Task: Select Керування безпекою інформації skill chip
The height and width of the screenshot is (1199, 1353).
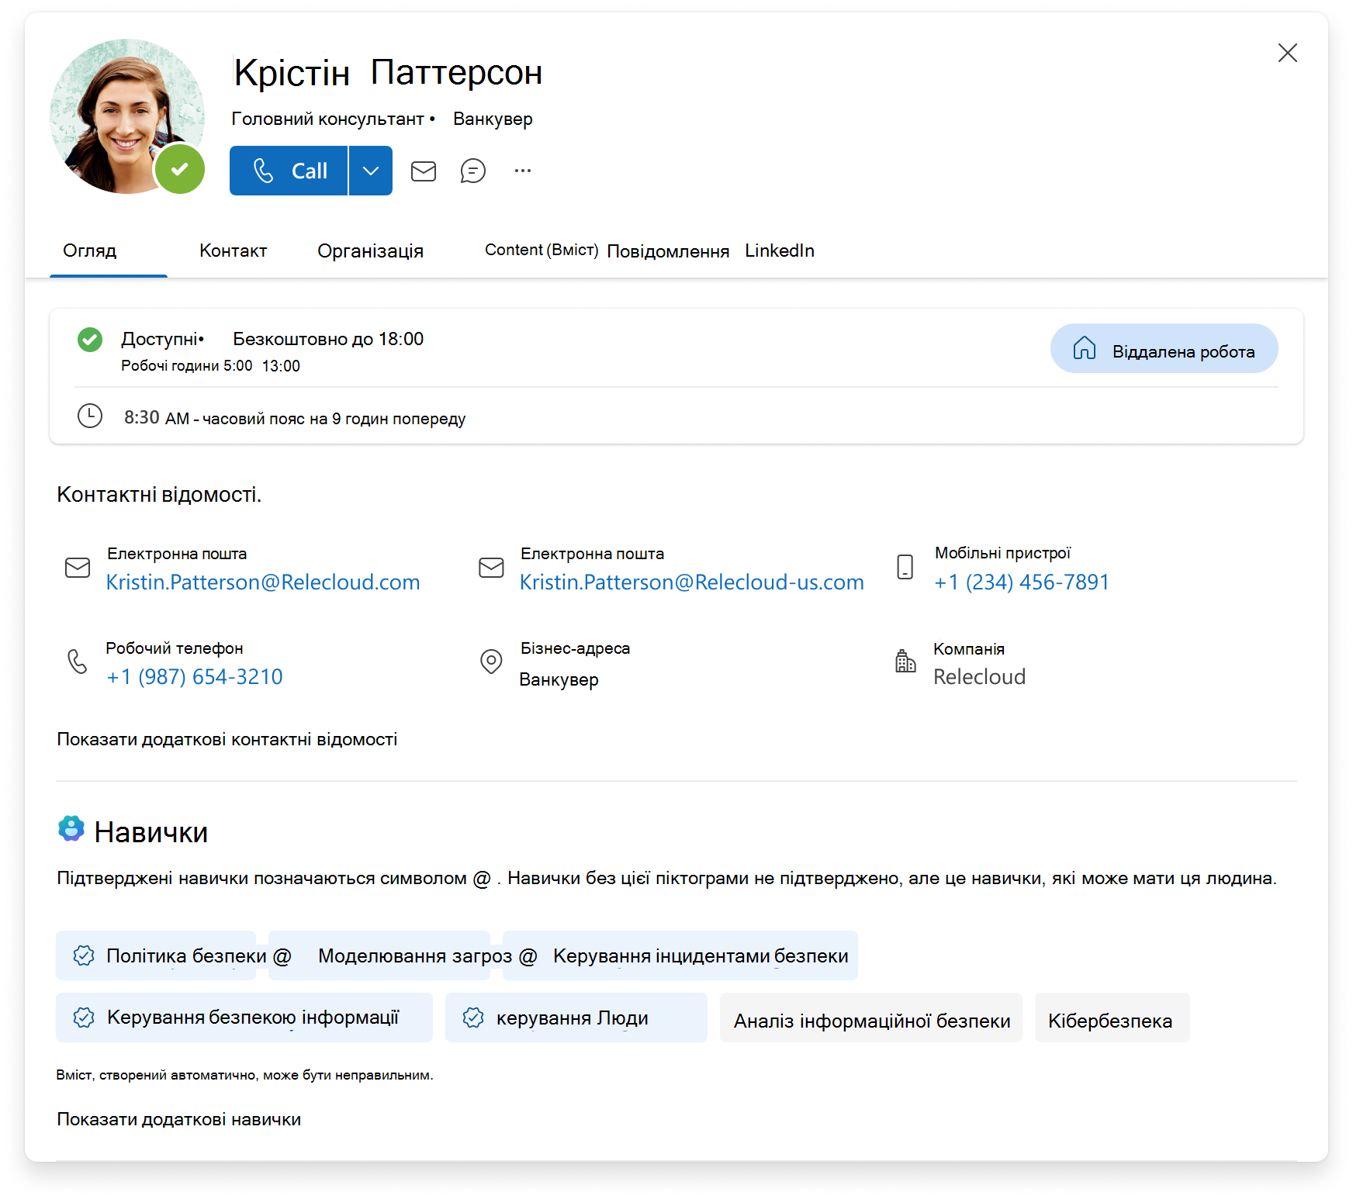Action: (x=244, y=1018)
